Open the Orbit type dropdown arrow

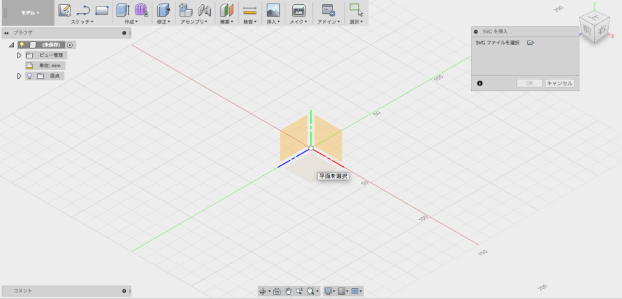[x=269, y=292]
